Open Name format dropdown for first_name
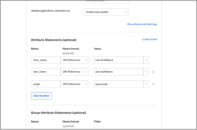The height and width of the screenshot is (130, 197). tap(75, 60)
